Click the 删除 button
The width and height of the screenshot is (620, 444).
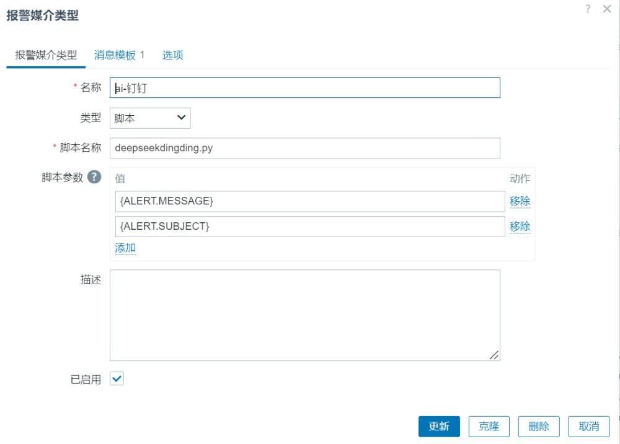point(539,427)
